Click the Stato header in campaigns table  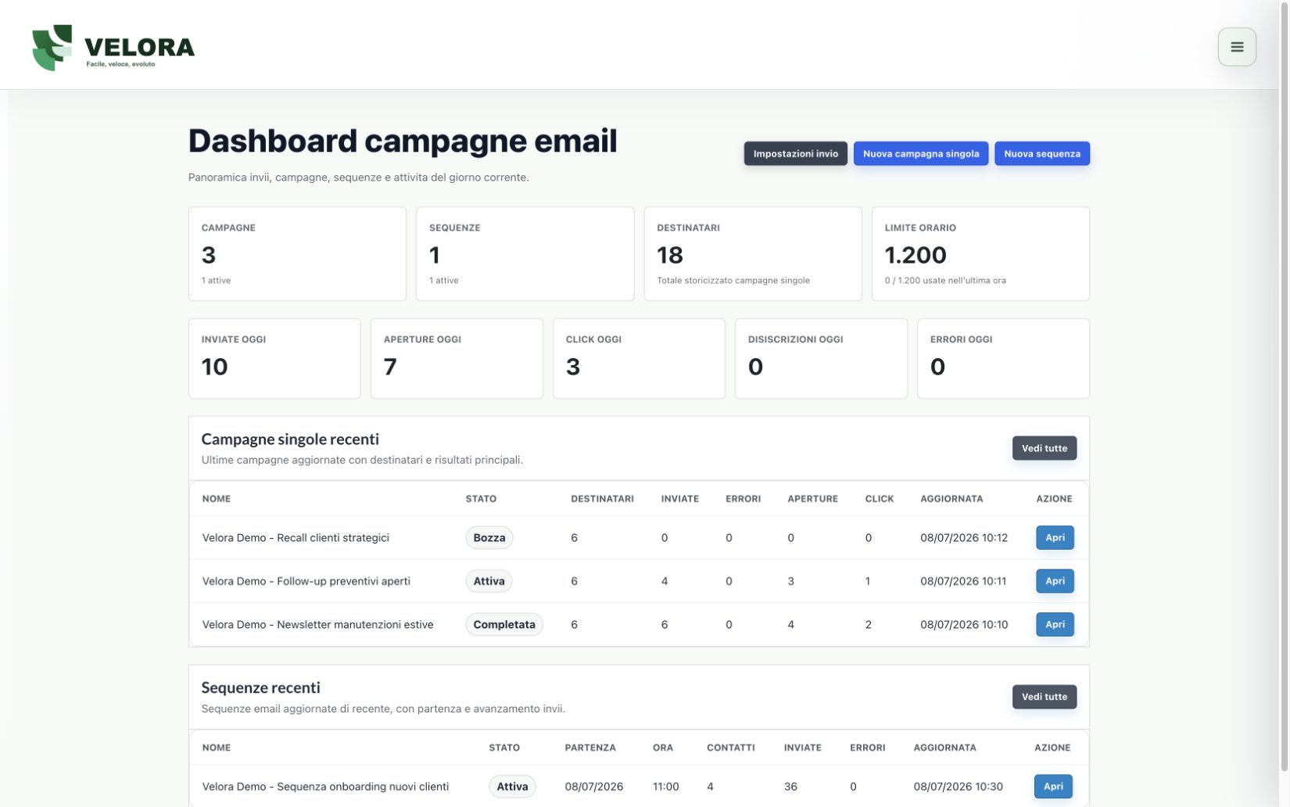(481, 498)
